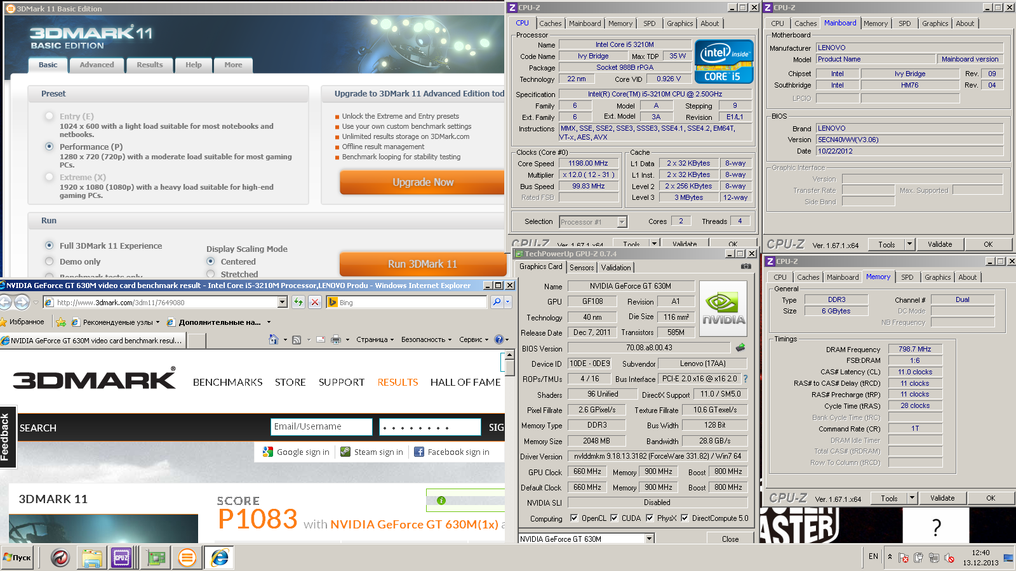Click the tray volume muted icon
The height and width of the screenshot is (571, 1016).
[x=949, y=558]
